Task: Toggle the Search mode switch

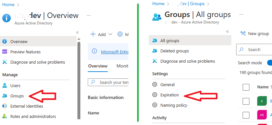Action: [269, 63]
